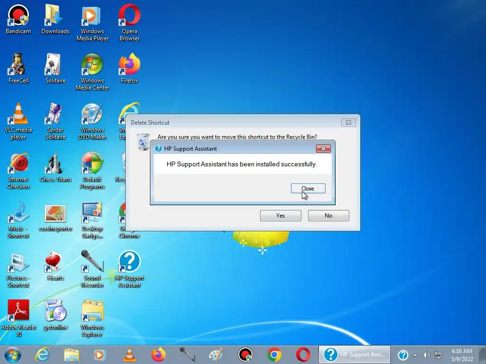The height and width of the screenshot is (364, 486).
Task: Click HP Support Assistant question-mark tray icon
Action: [x=403, y=355]
